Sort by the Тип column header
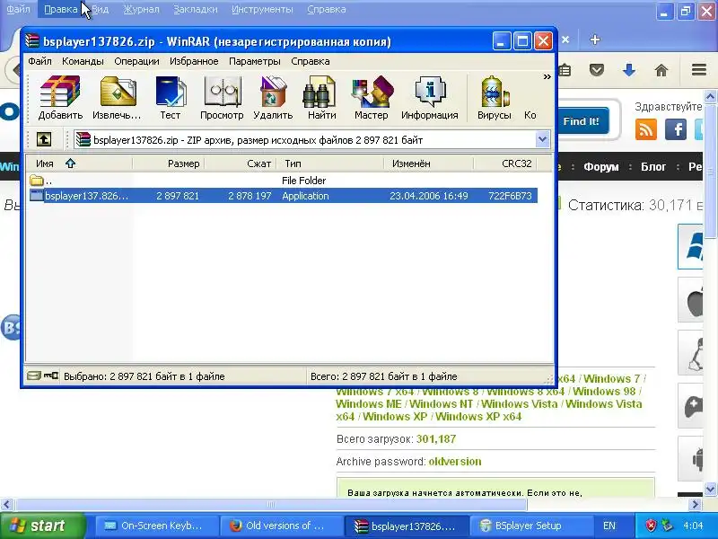Viewport: 718px width, 539px height. 331,163
